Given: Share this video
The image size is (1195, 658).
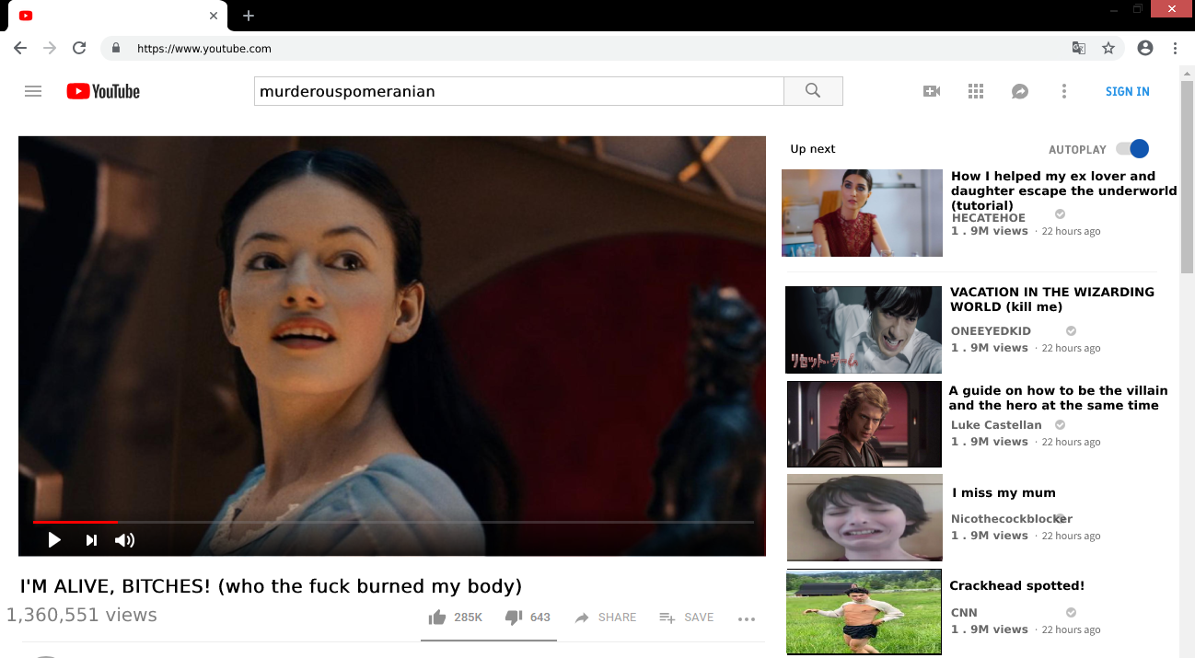Looking at the screenshot, I should click(605, 618).
